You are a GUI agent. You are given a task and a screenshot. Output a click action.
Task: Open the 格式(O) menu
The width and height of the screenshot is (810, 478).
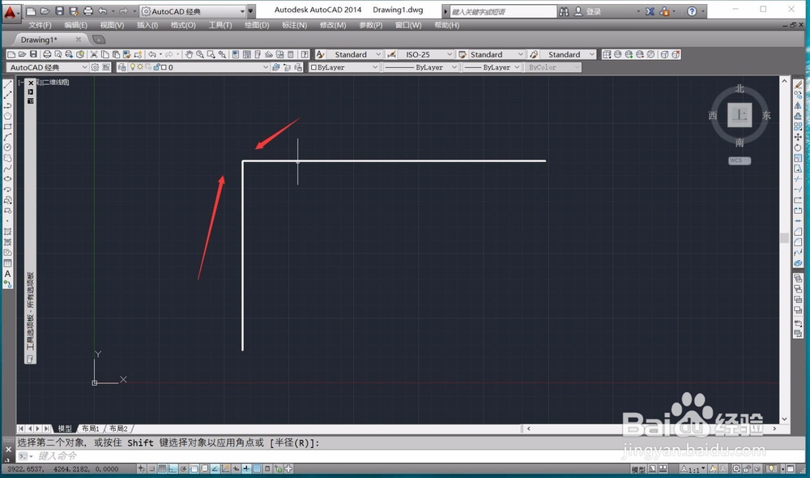[x=183, y=25]
